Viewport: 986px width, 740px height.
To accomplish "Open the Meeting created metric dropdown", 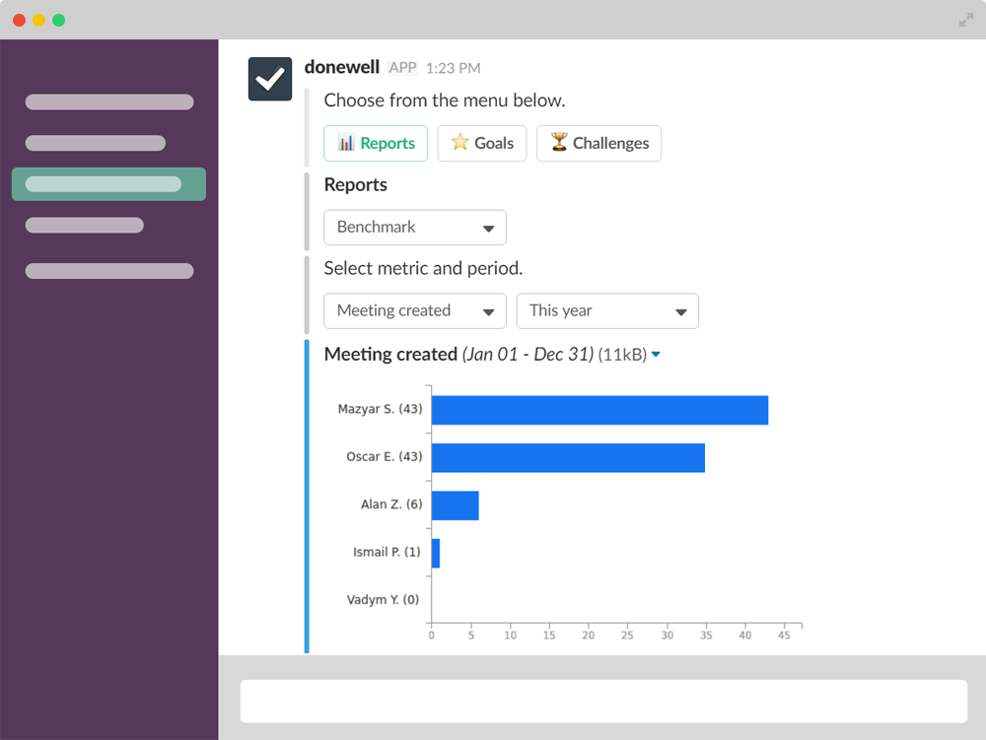I will [415, 311].
